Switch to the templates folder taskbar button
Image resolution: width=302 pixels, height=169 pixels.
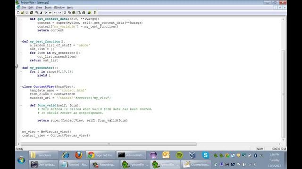(x=44, y=155)
